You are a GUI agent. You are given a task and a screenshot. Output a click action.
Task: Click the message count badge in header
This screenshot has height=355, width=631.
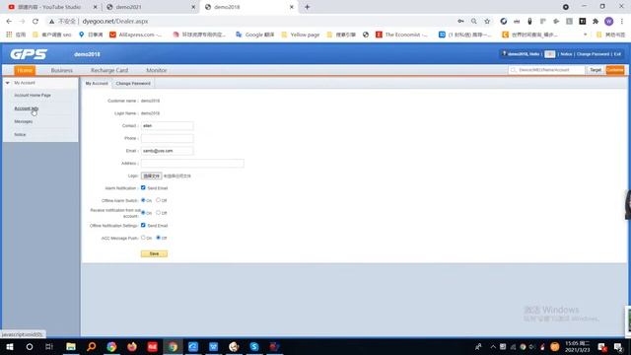[550, 54]
